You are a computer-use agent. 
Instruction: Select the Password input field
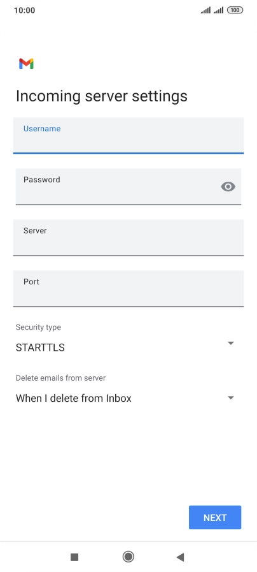point(128,186)
